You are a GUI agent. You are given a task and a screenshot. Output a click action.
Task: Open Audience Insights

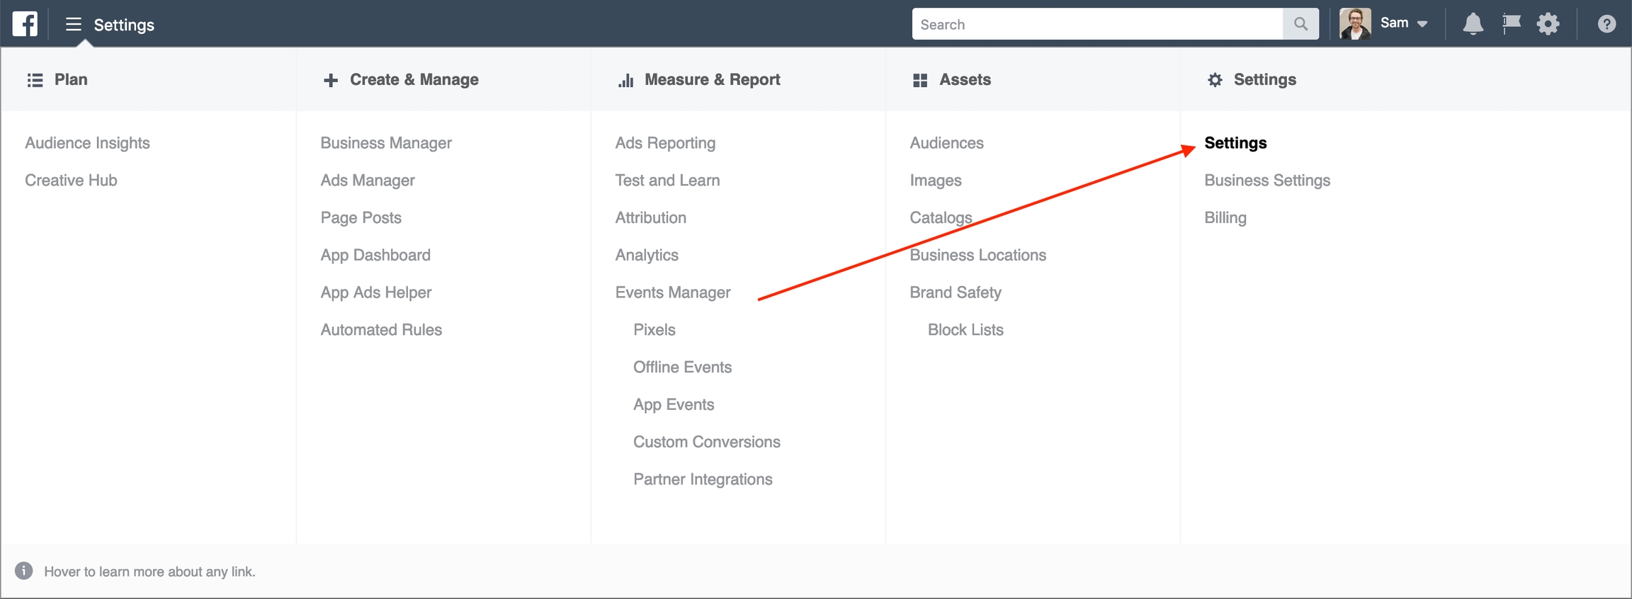pyautogui.click(x=88, y=143)
